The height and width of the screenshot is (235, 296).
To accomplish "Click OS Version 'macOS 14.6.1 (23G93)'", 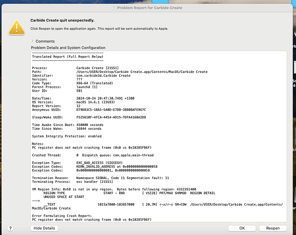I will click(96, 102).
